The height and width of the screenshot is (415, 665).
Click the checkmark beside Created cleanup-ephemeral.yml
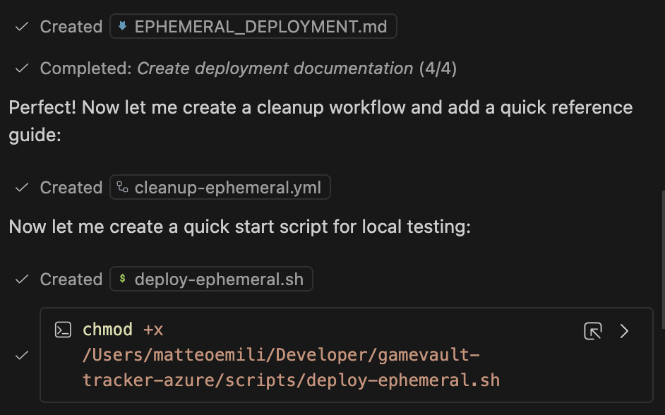[x=22, y=188]
